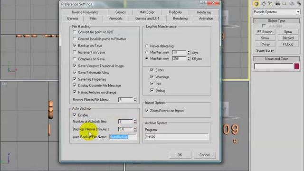Click the Recent Files in File Menu spinner
304x171 pixels.
[x=135, y=100]
